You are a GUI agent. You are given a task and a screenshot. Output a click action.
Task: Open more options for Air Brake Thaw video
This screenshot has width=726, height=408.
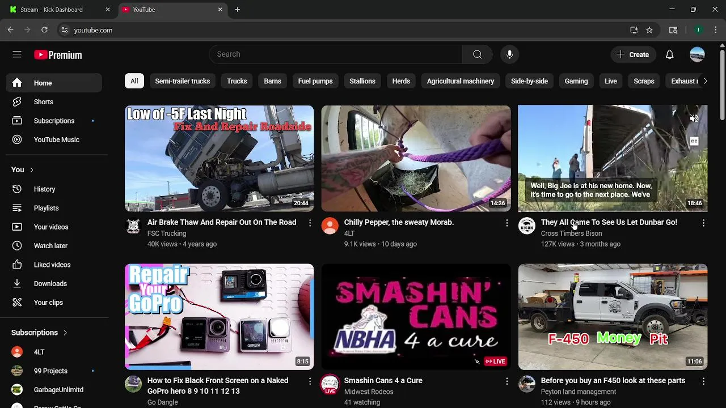click(x=310, y=223)
